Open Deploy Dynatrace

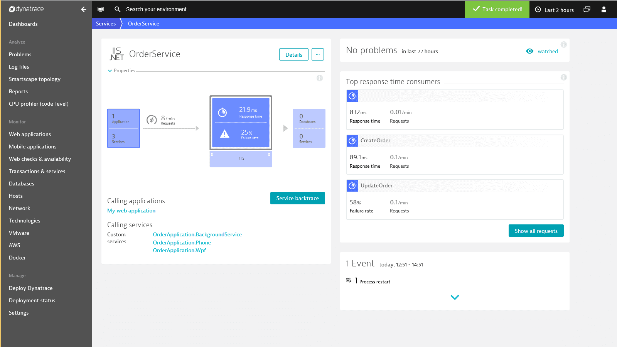coord(30,288)
